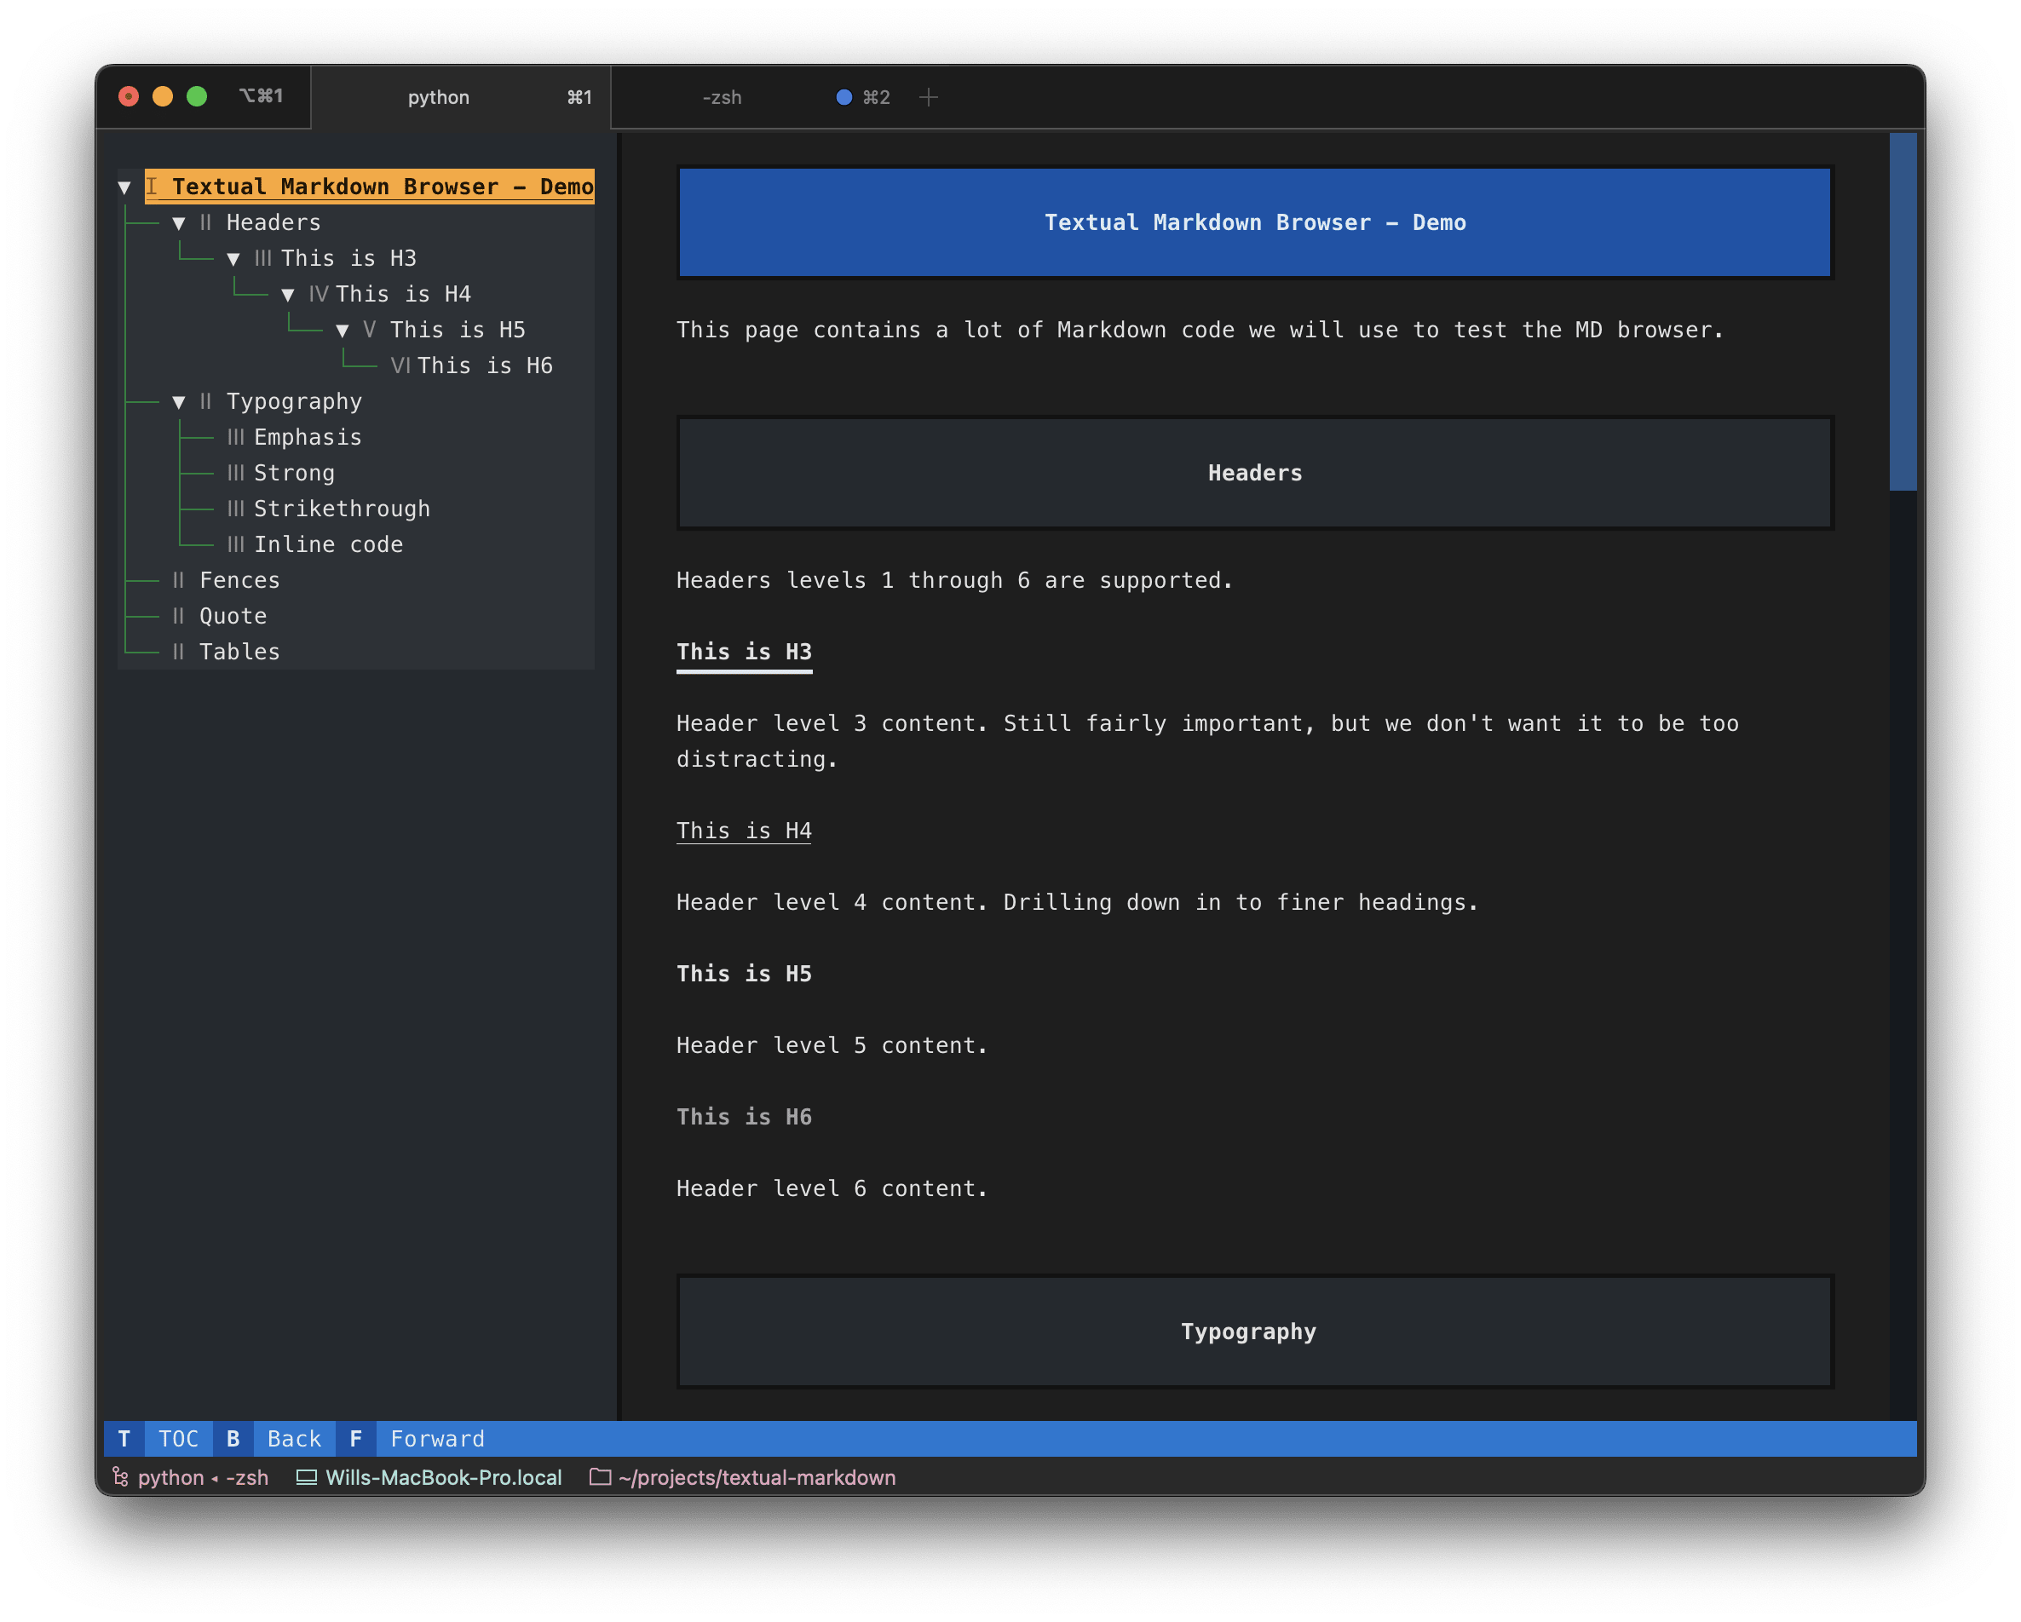2021x1622 pixels.
Task: Click 'Header level 4 content' paragraph
Action: [x=1077, y=902]
